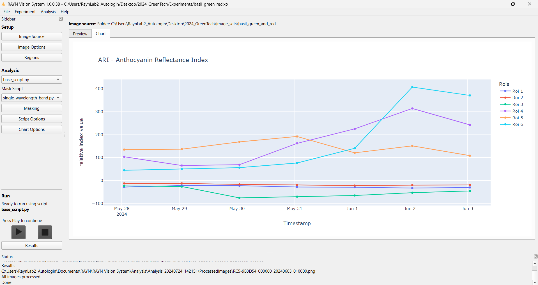Click the Stop button in Run section
Screen dimensions: 538x285
[x=45, y=232]
